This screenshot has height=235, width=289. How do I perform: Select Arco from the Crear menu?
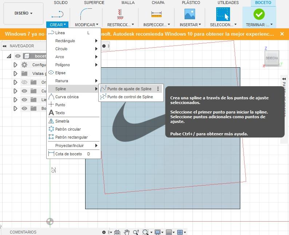tap(74, 57)
